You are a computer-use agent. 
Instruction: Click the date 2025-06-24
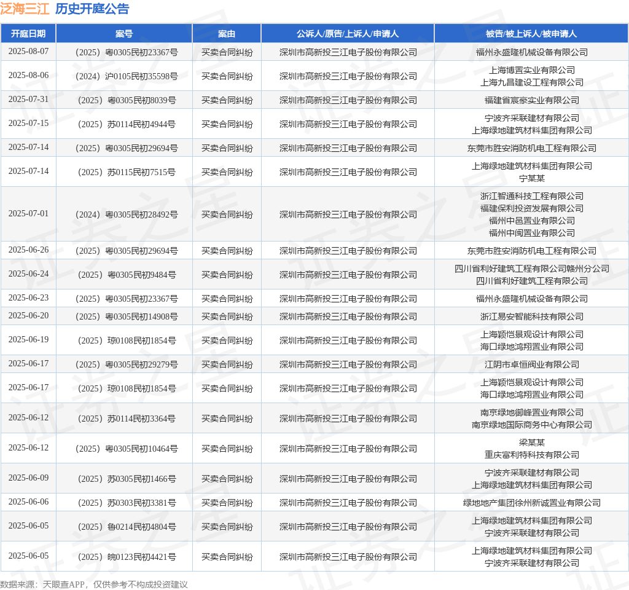coord(28,273)
